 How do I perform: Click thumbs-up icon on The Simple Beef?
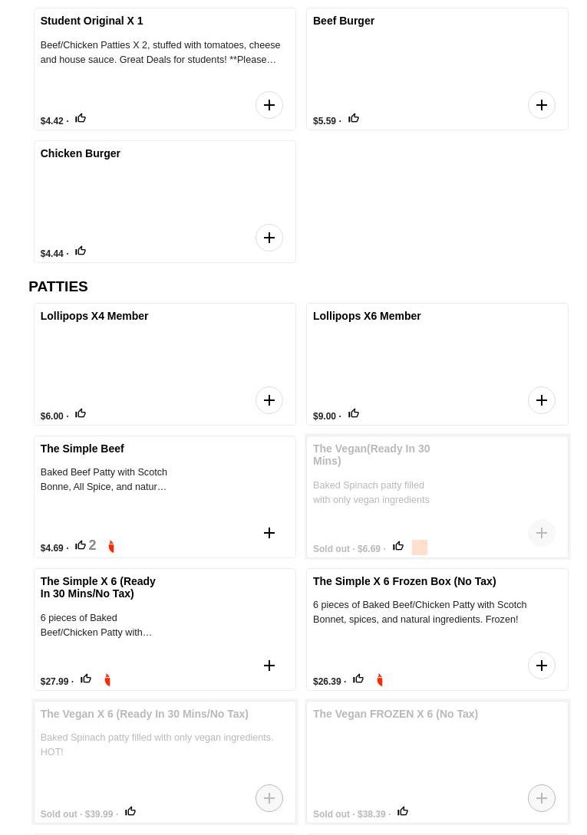[81, 544]
